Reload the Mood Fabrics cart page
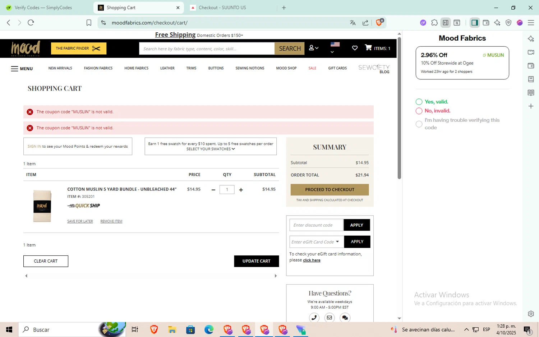 click(31, 23)
